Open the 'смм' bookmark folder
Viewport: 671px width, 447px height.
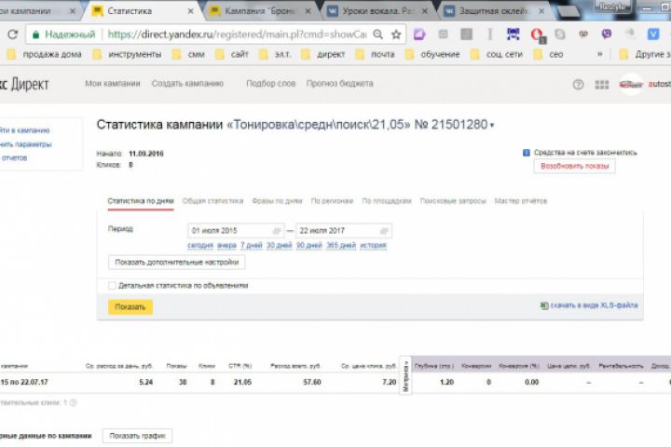click(188, 54)
